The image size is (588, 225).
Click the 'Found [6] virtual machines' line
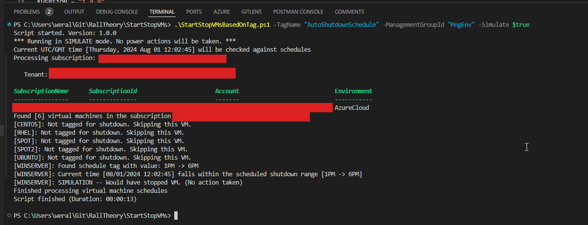[92, 116]
